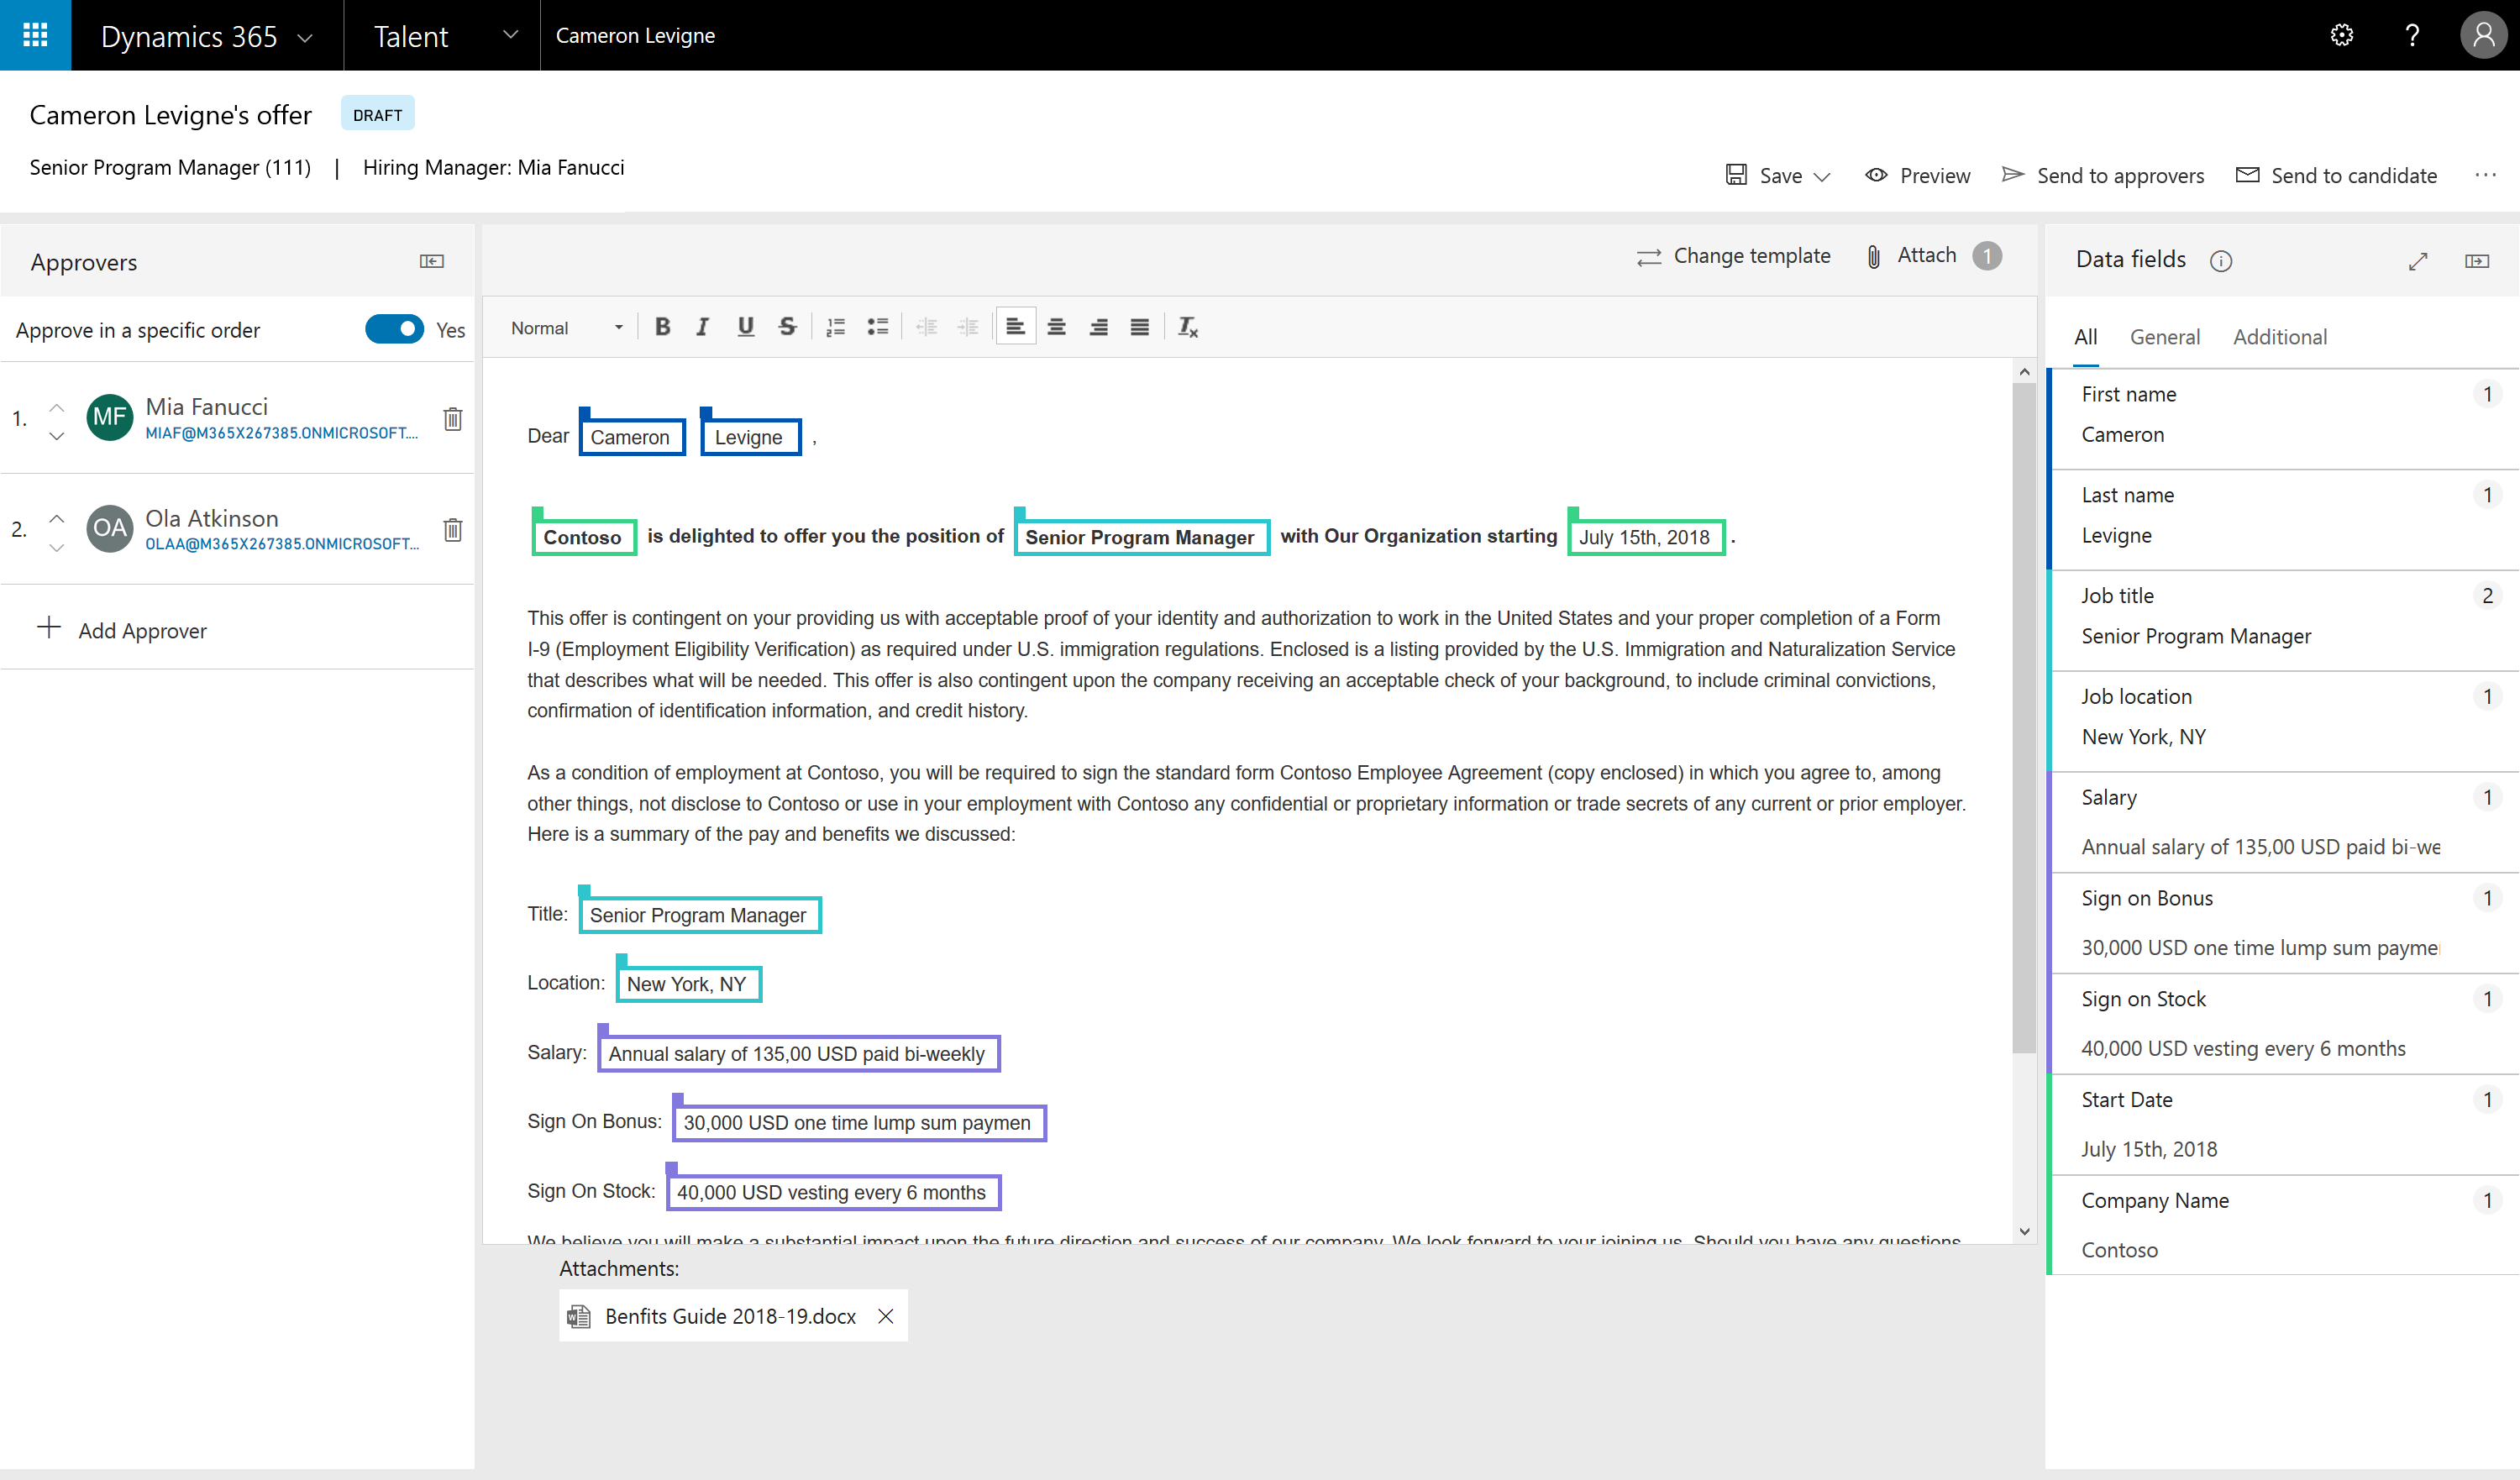
Task: Select the General data fields tab
Action: pos(2164,337)
